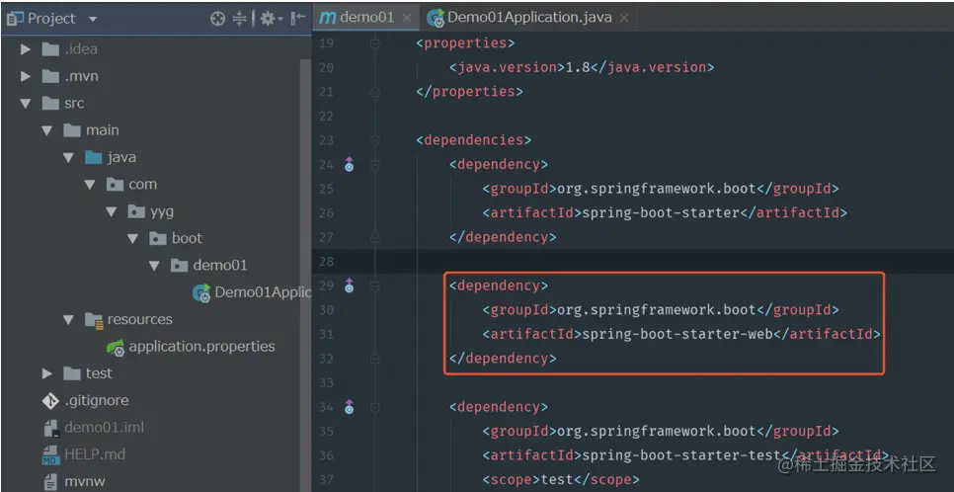Collapse the yyg package
This screenshot has height=492, width=954.
(112, 211)
